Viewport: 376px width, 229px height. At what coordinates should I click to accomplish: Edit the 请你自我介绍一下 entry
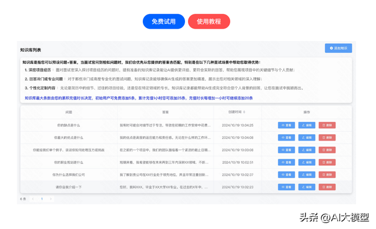[307, 187]
